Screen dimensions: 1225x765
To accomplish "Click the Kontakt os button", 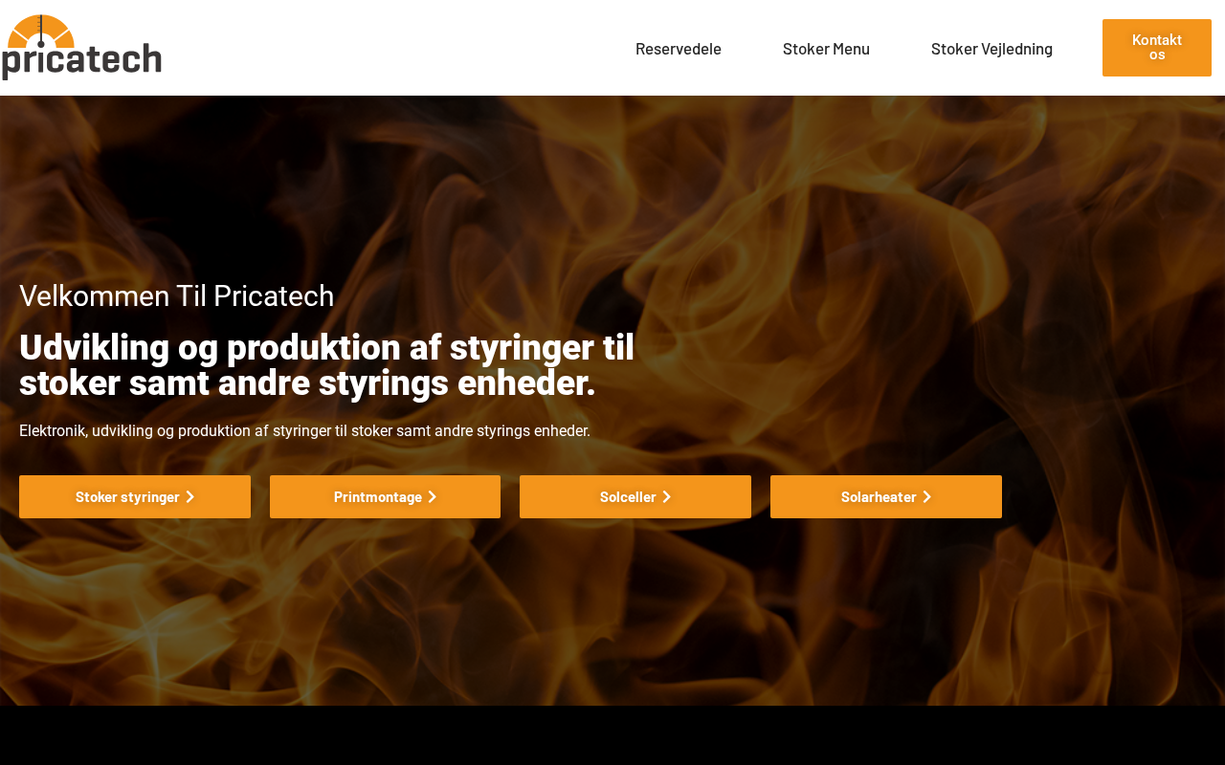I will [1157, 48].
